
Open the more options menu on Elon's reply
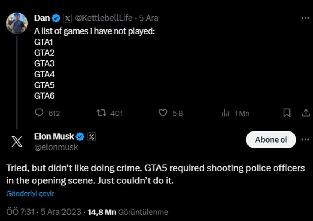306,140
